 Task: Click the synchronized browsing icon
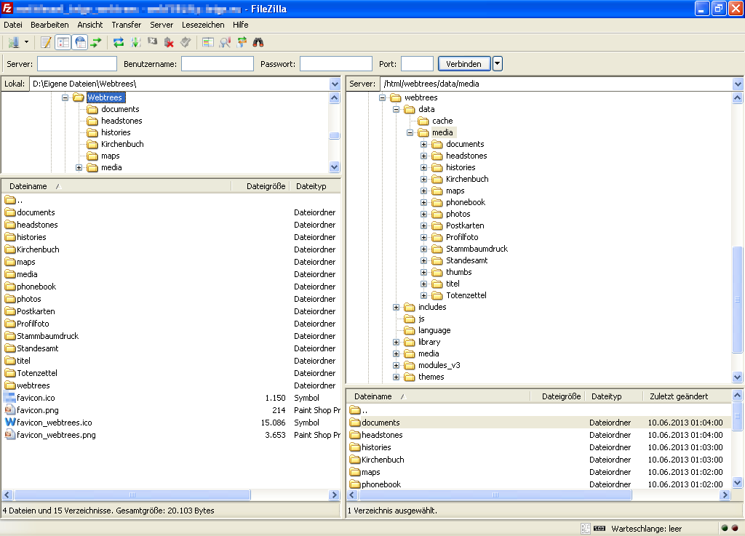242,42
